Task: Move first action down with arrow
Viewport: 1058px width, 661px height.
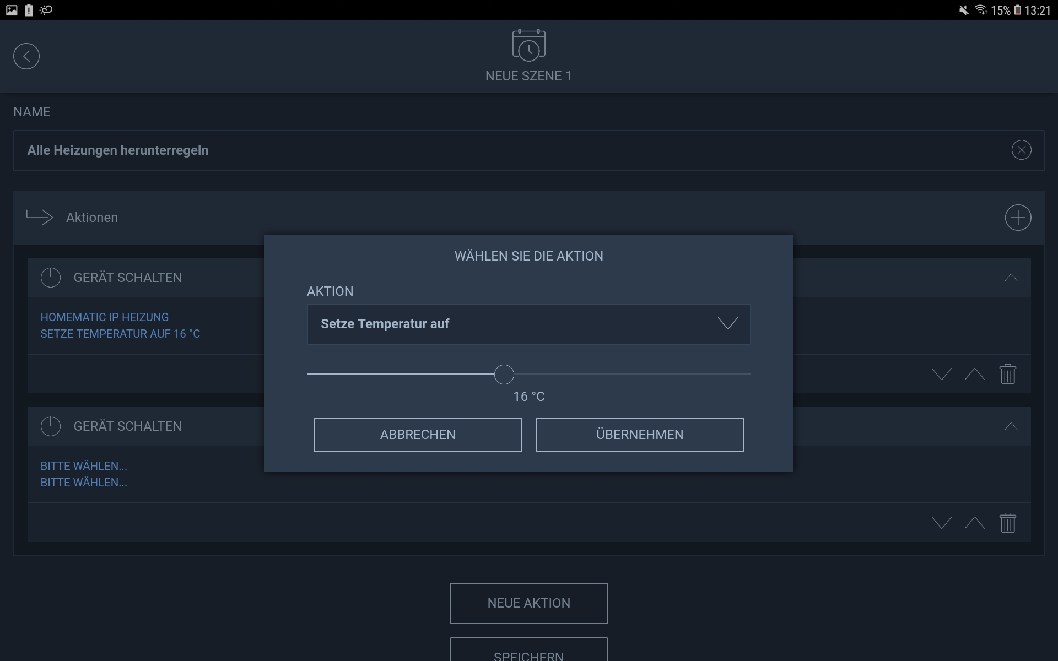Action: (x=941, y=374)
